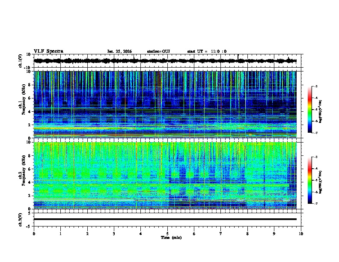Screen dimensions: 339x262
Task: Click the 'ch.3(V)' axis label
Action: [x=20, y=220]
